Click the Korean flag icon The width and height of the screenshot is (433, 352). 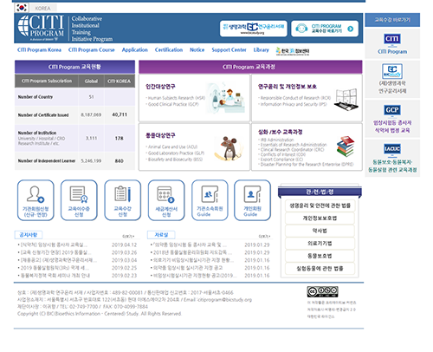[22, 8]
